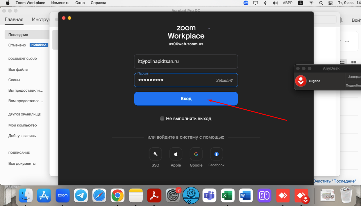Open Telegram from the Dock
The width and height of the screenshot is (361, 206).
pyautogui.click(x=81, y=196)
